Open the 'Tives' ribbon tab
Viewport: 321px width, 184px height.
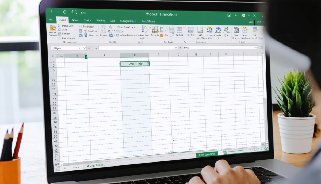pyautogui.click(x=112, y=21)
